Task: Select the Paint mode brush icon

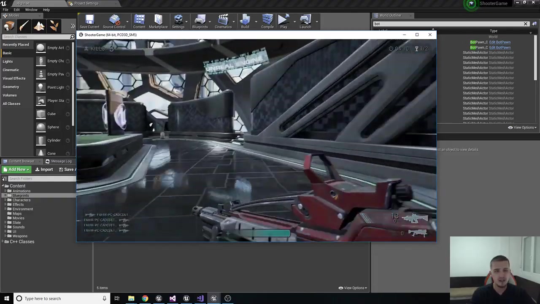Action: (24, 26)
